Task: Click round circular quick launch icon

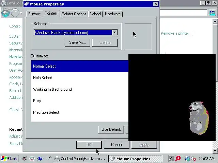Action: coord(32,159)
